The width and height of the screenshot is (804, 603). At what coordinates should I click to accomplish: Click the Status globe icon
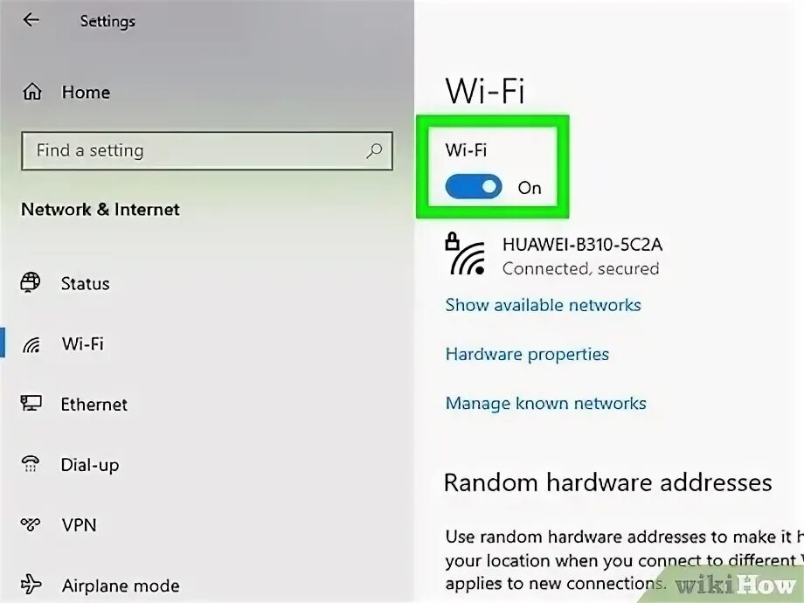(x=31, y=282)
